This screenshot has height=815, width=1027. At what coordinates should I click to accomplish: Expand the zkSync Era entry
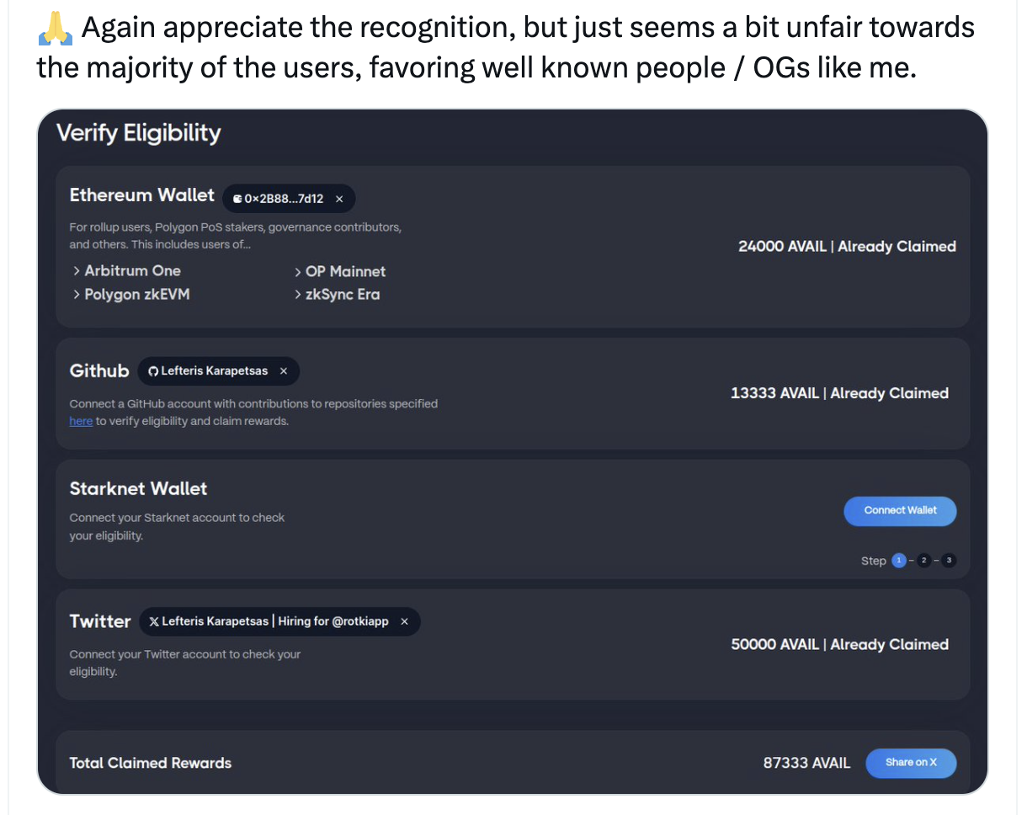(337, 295)
